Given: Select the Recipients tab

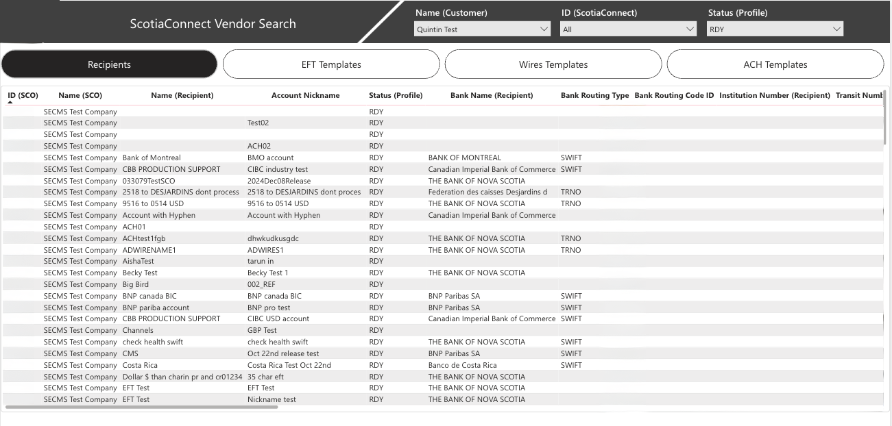Looking at the screenshot, I should 109,64.
